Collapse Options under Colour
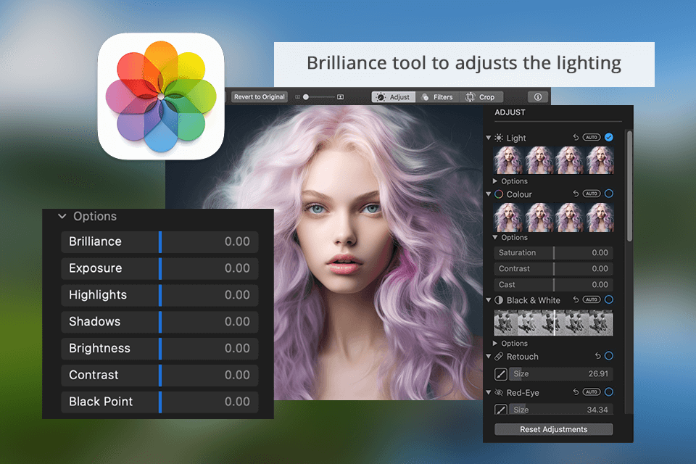696x464 pixels. pyautogui.click(x=495, y=238)
